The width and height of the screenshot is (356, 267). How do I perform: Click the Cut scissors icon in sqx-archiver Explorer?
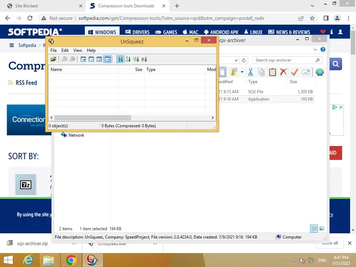point(250,72)
